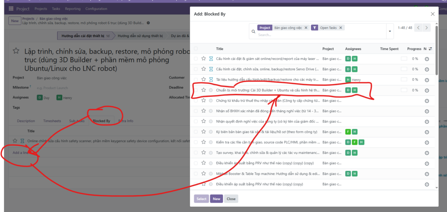
Task: Select all tasks with header checkbox
Action: coord(196,49)
